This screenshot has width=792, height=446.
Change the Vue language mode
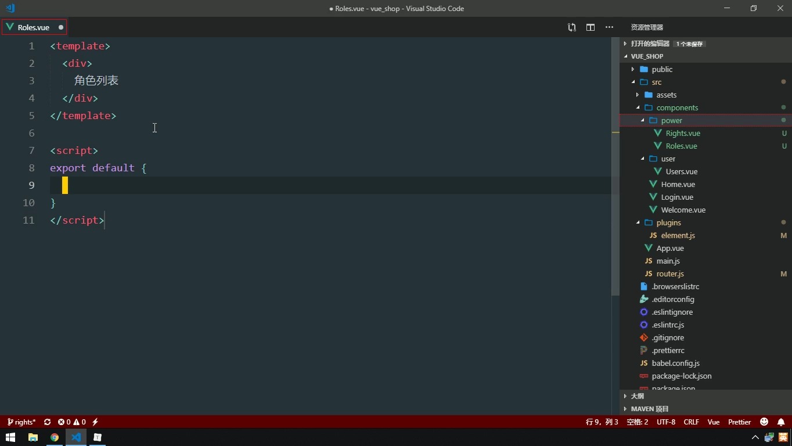(x=714, y=422)
